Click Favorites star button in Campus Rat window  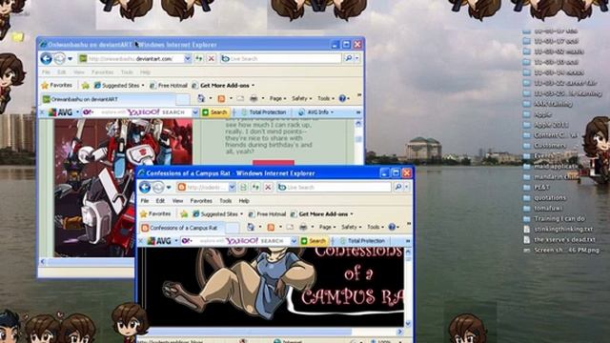coord(155,214)
